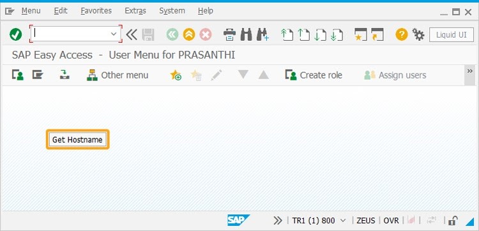Click the Create role button
Image resolution: width=479 pixels, height=231 pixels.
(x=314, y=75)
